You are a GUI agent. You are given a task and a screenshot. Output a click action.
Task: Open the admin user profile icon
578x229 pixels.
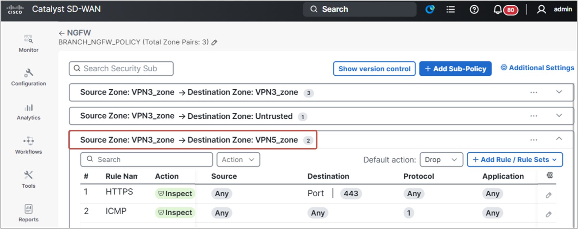coord(541,9)
